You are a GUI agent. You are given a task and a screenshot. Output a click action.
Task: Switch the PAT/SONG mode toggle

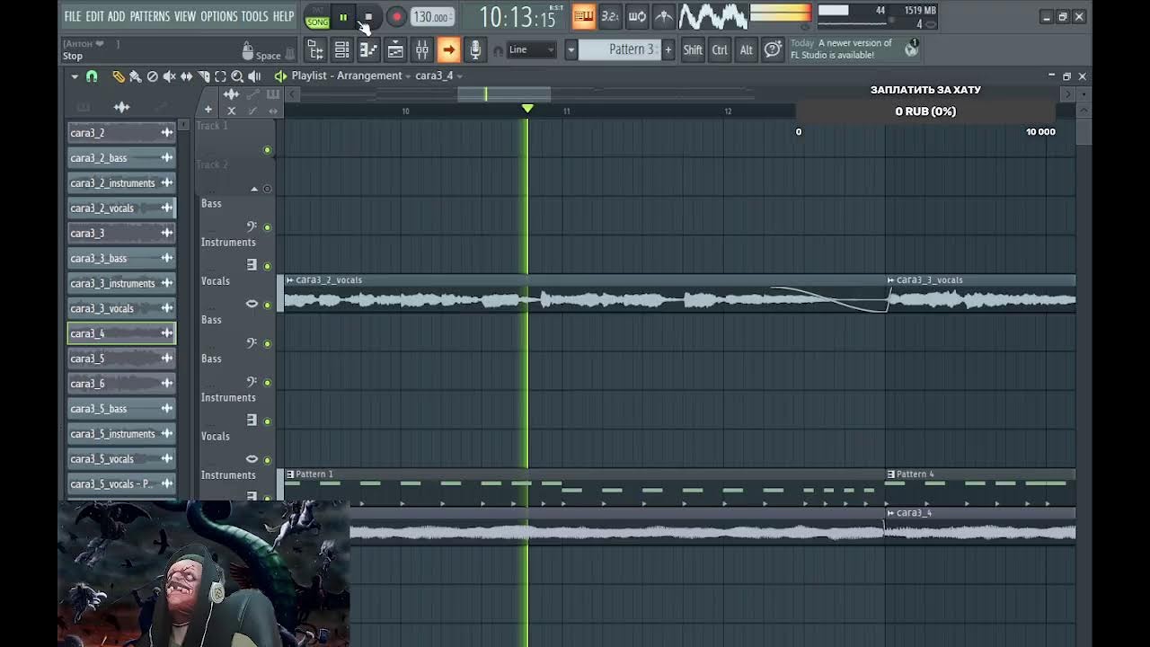(x=317, y=17)
